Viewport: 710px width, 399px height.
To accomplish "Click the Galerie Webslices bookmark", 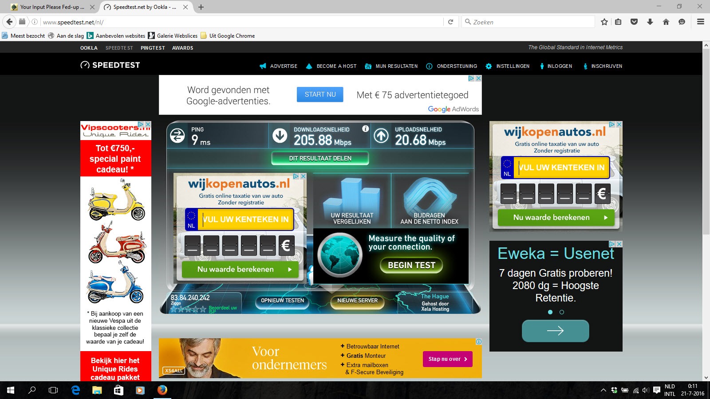I will (173, 35).
